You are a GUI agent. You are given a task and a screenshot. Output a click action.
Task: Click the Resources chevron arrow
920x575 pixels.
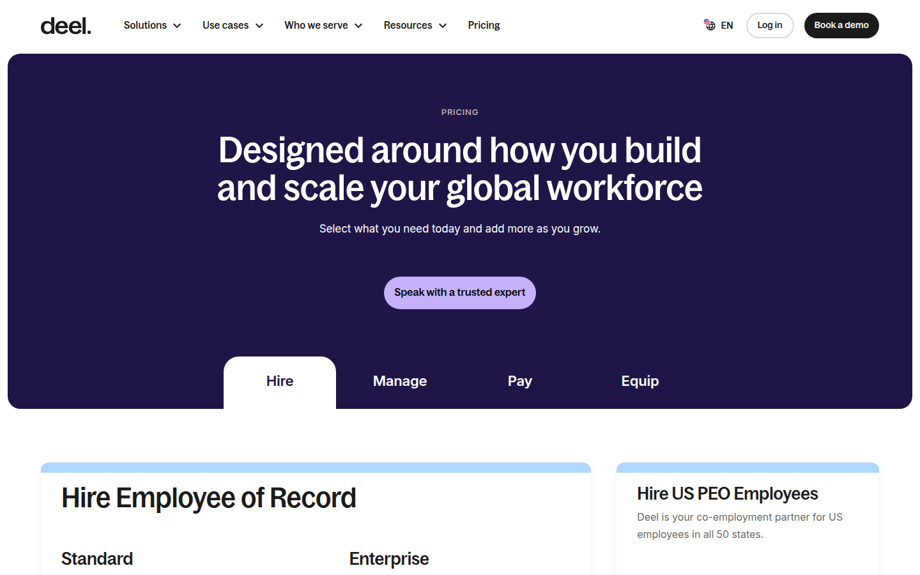443,26
